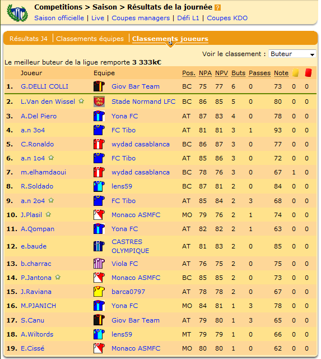Image resolution: width=321 pixels, height=359 pixels.
Task: Click the Note column header
Action: pos(281,73)
